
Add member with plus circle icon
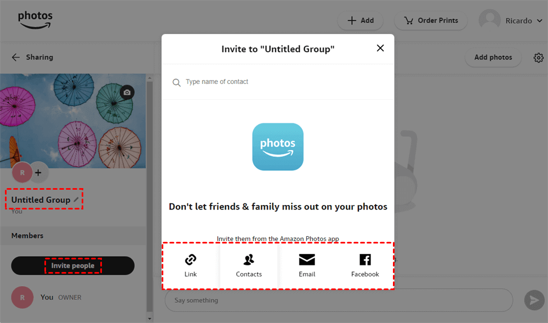(x=38, y=172)
